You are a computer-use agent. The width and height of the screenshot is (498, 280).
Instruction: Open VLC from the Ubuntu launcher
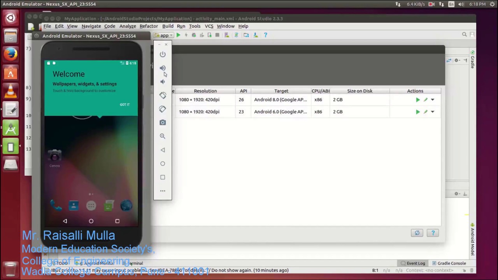point(11,91)
